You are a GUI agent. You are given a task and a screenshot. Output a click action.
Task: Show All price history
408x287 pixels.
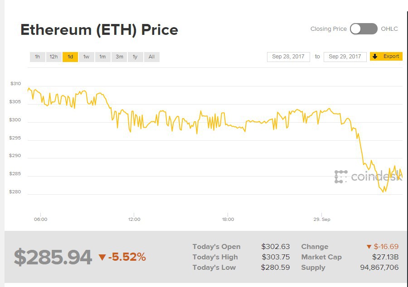tap(151, 57)
